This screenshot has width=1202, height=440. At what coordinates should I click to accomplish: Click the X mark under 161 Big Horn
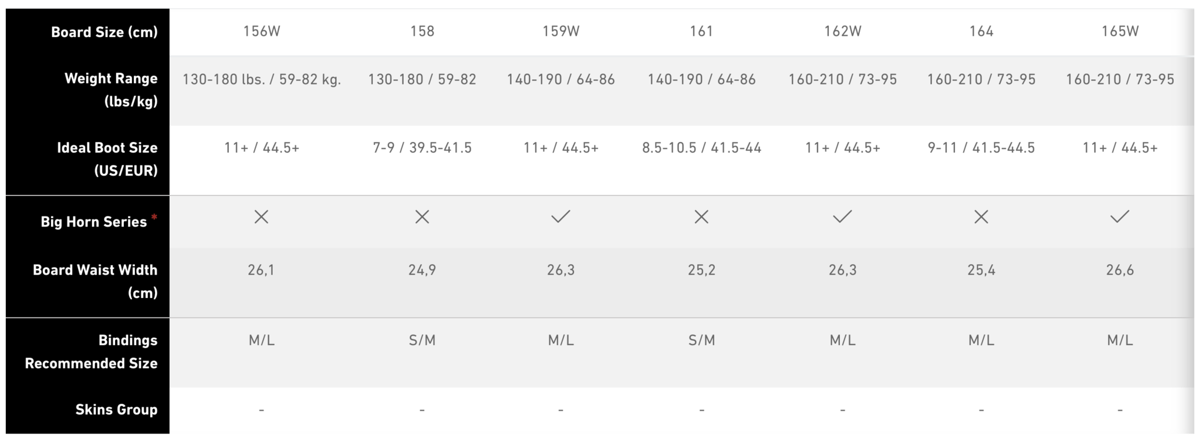click(x=701, y=217)
